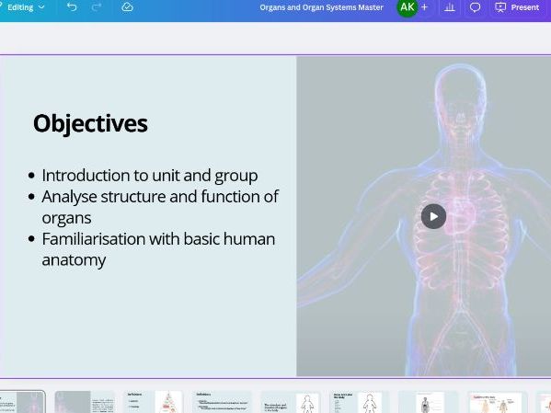Open the analytics bar chart icon
Viewport: 551px width, 413px height.
pos(450,7)
